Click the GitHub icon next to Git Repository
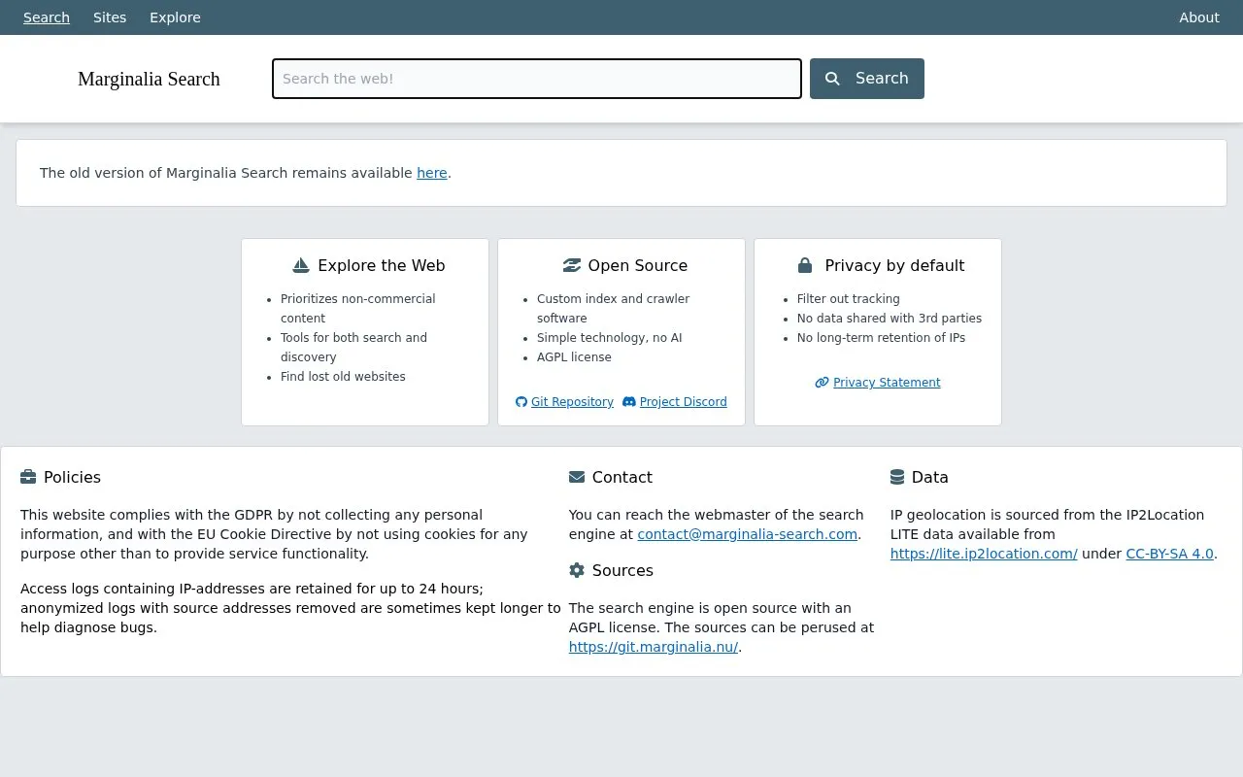 click(x=521, y=402)
